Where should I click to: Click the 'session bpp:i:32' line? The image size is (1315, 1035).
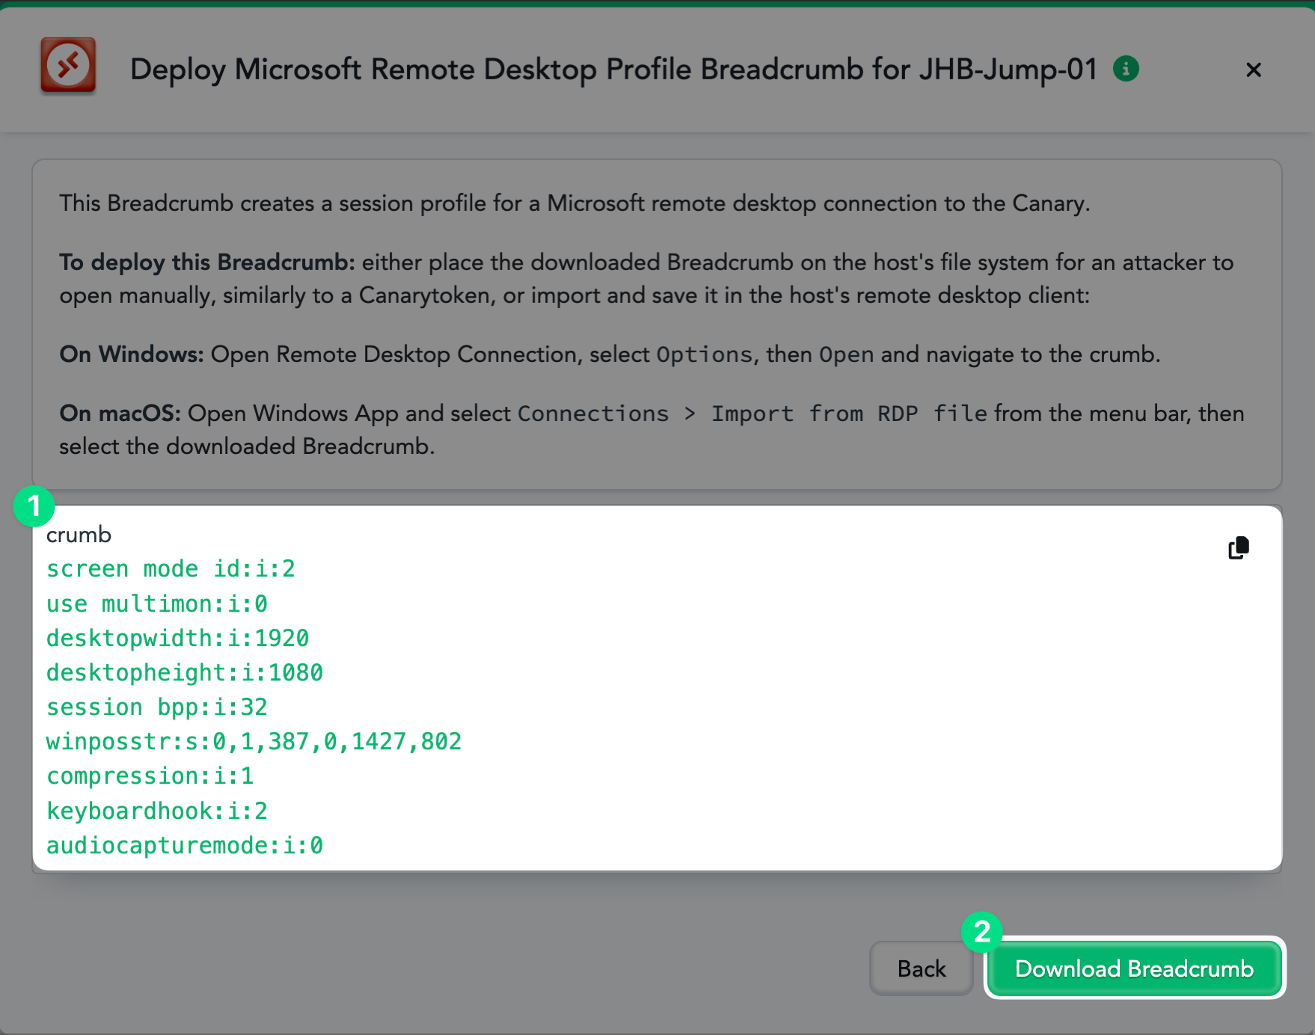coord(157,707)
